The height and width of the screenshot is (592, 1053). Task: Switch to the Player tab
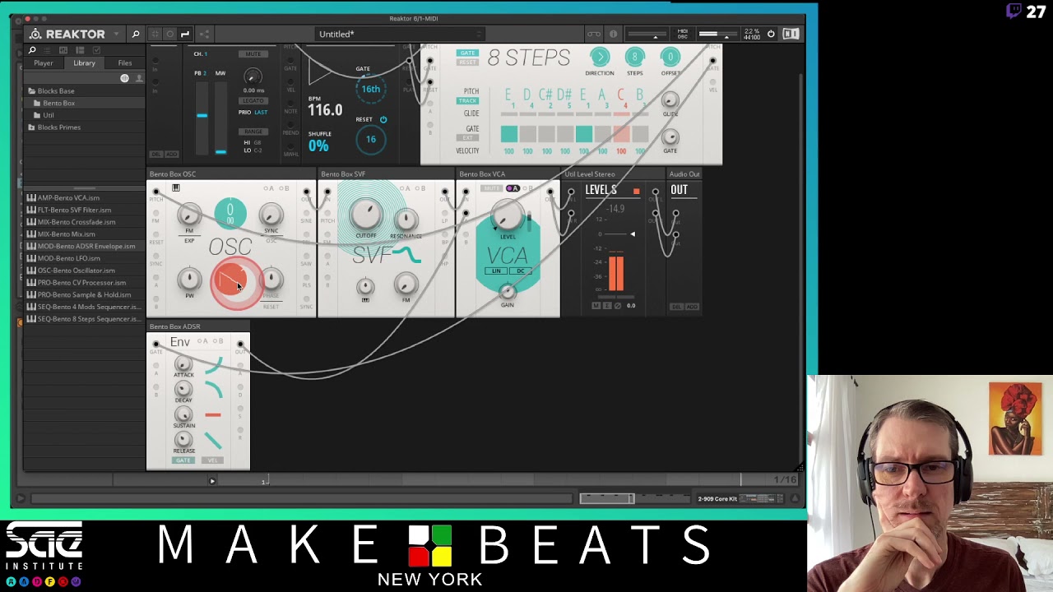pos(44,63)
